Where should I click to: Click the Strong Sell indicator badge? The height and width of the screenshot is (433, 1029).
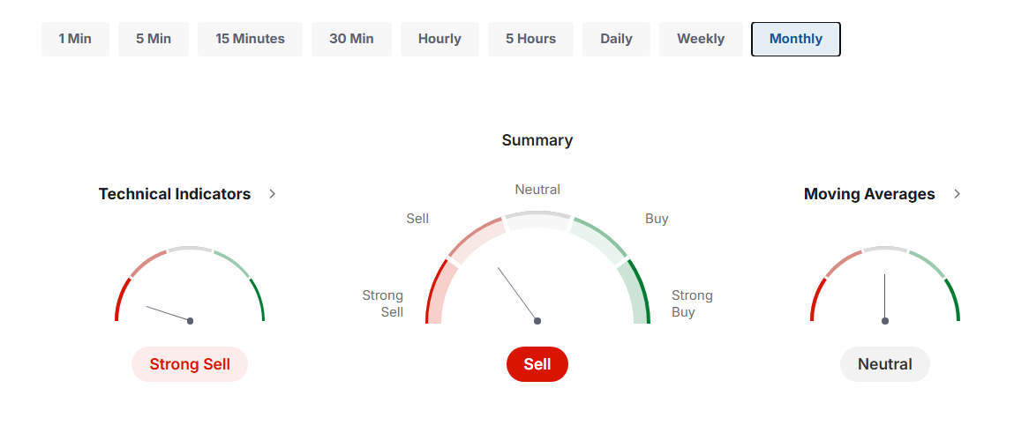pos(190,364)
